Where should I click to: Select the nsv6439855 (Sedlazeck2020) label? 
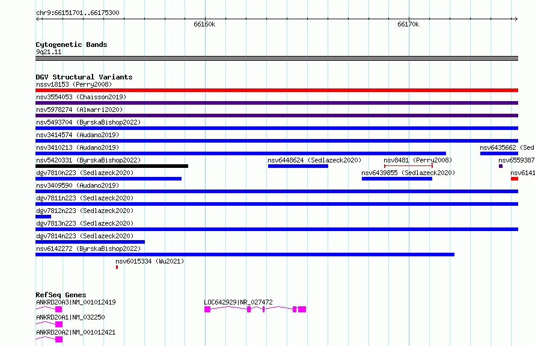tap(408, 173)
